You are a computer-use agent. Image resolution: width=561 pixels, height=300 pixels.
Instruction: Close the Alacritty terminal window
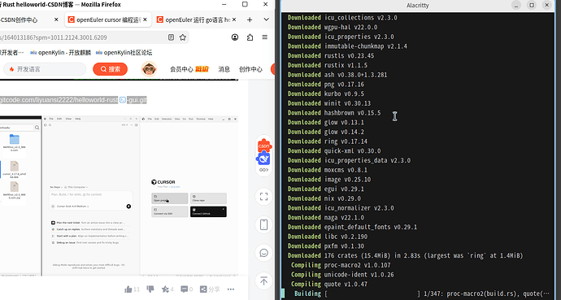(x=546, y=5)
